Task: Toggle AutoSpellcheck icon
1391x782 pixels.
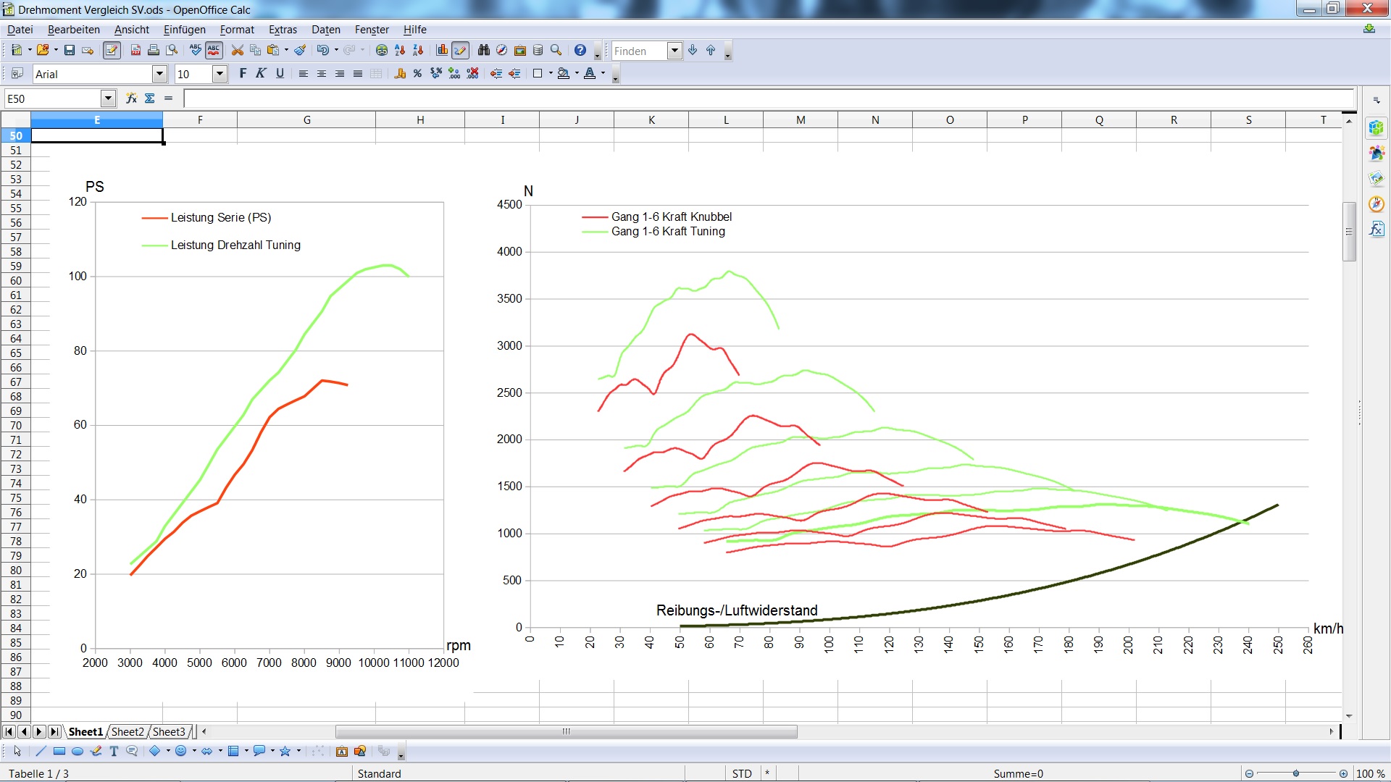Action: pos(214,51)
